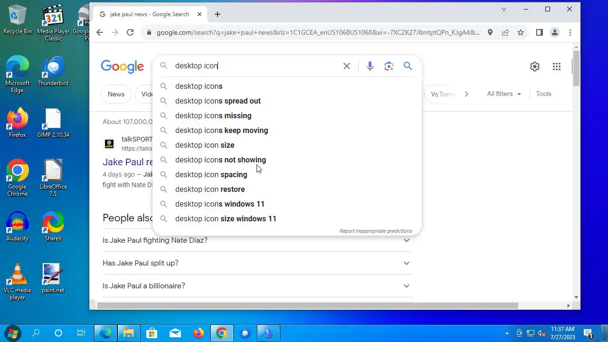Click the Google logo
Image resolution: width=608 pixels, height=342 pixels.
pyautogui.click(x=122, y=67)
